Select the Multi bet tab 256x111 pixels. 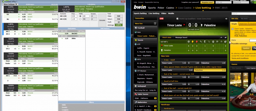(x=243, y=24)
